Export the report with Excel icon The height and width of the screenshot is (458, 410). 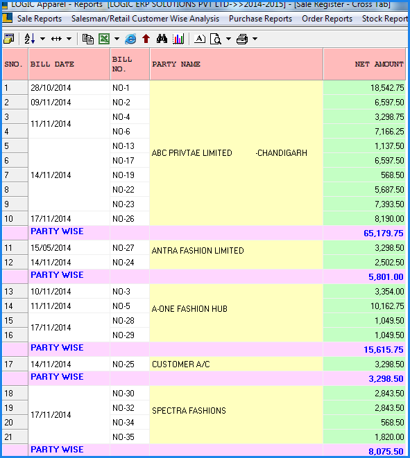point(104,39)
